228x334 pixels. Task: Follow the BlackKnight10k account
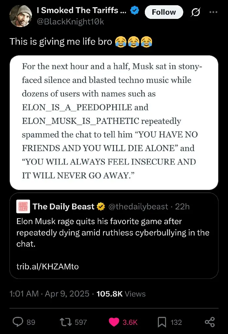[x=164, y=12]
